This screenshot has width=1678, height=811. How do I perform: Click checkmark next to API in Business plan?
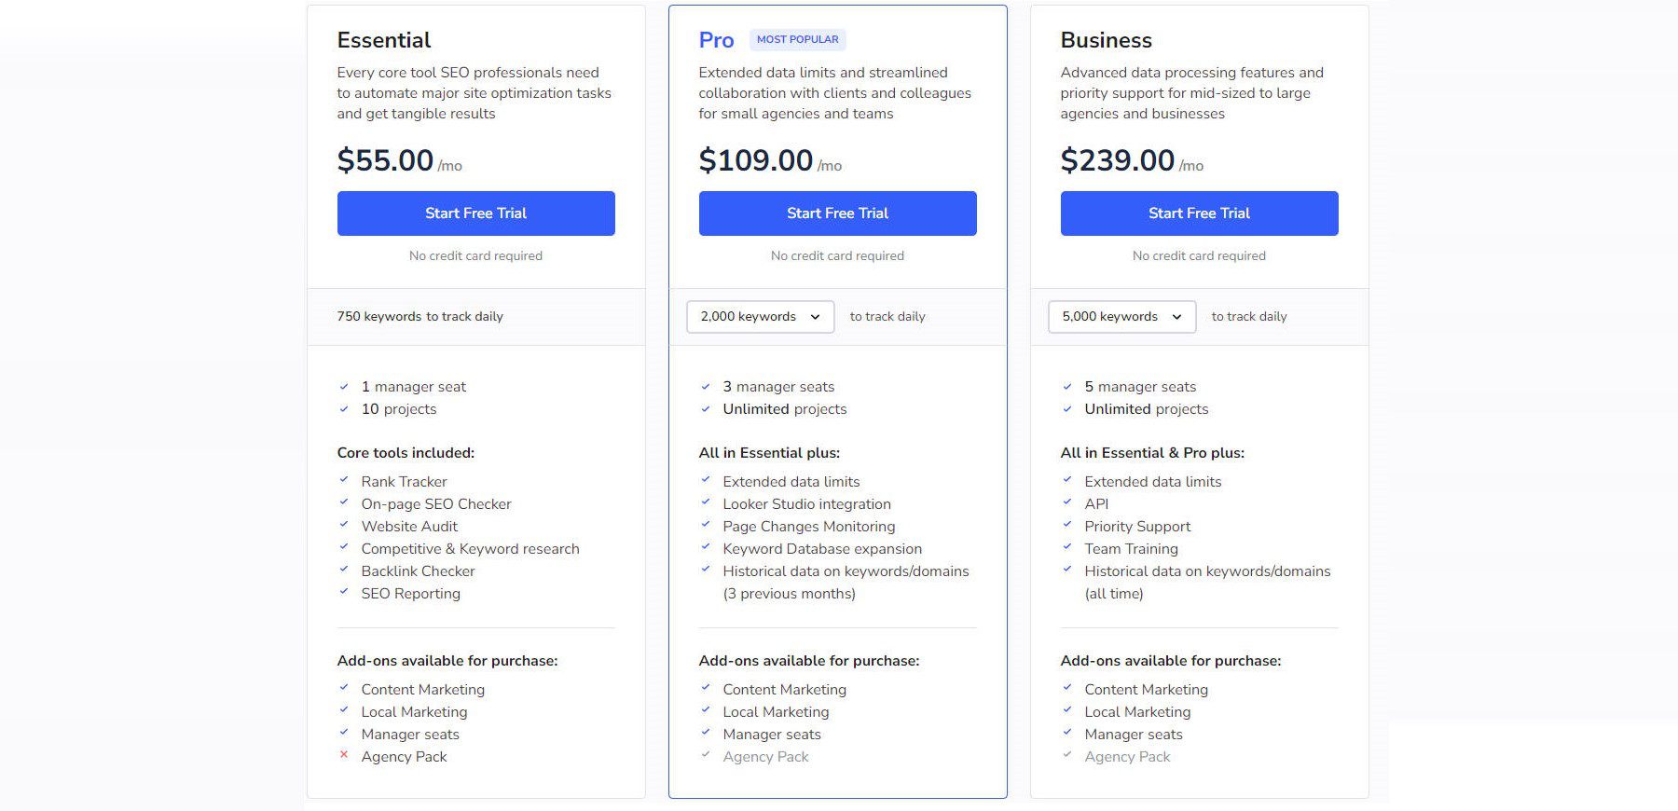pyautogui.click(x=1066, y=503)
